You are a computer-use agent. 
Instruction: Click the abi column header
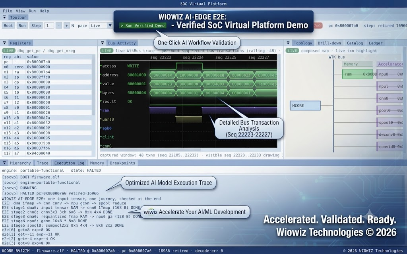point(17,57)
